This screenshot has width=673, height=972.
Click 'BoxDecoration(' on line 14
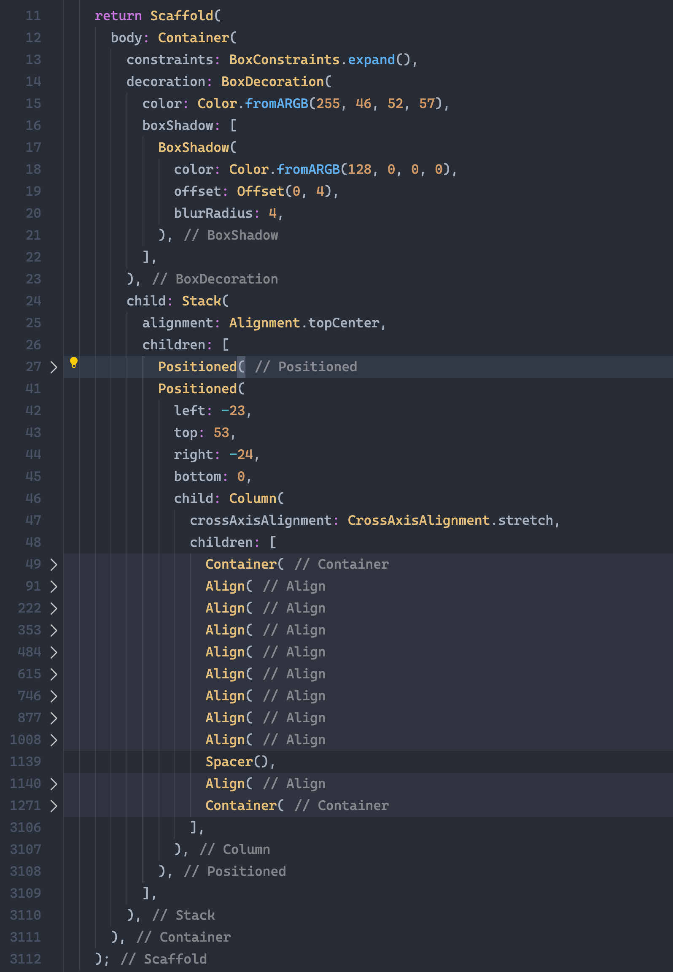coord(277,82)
